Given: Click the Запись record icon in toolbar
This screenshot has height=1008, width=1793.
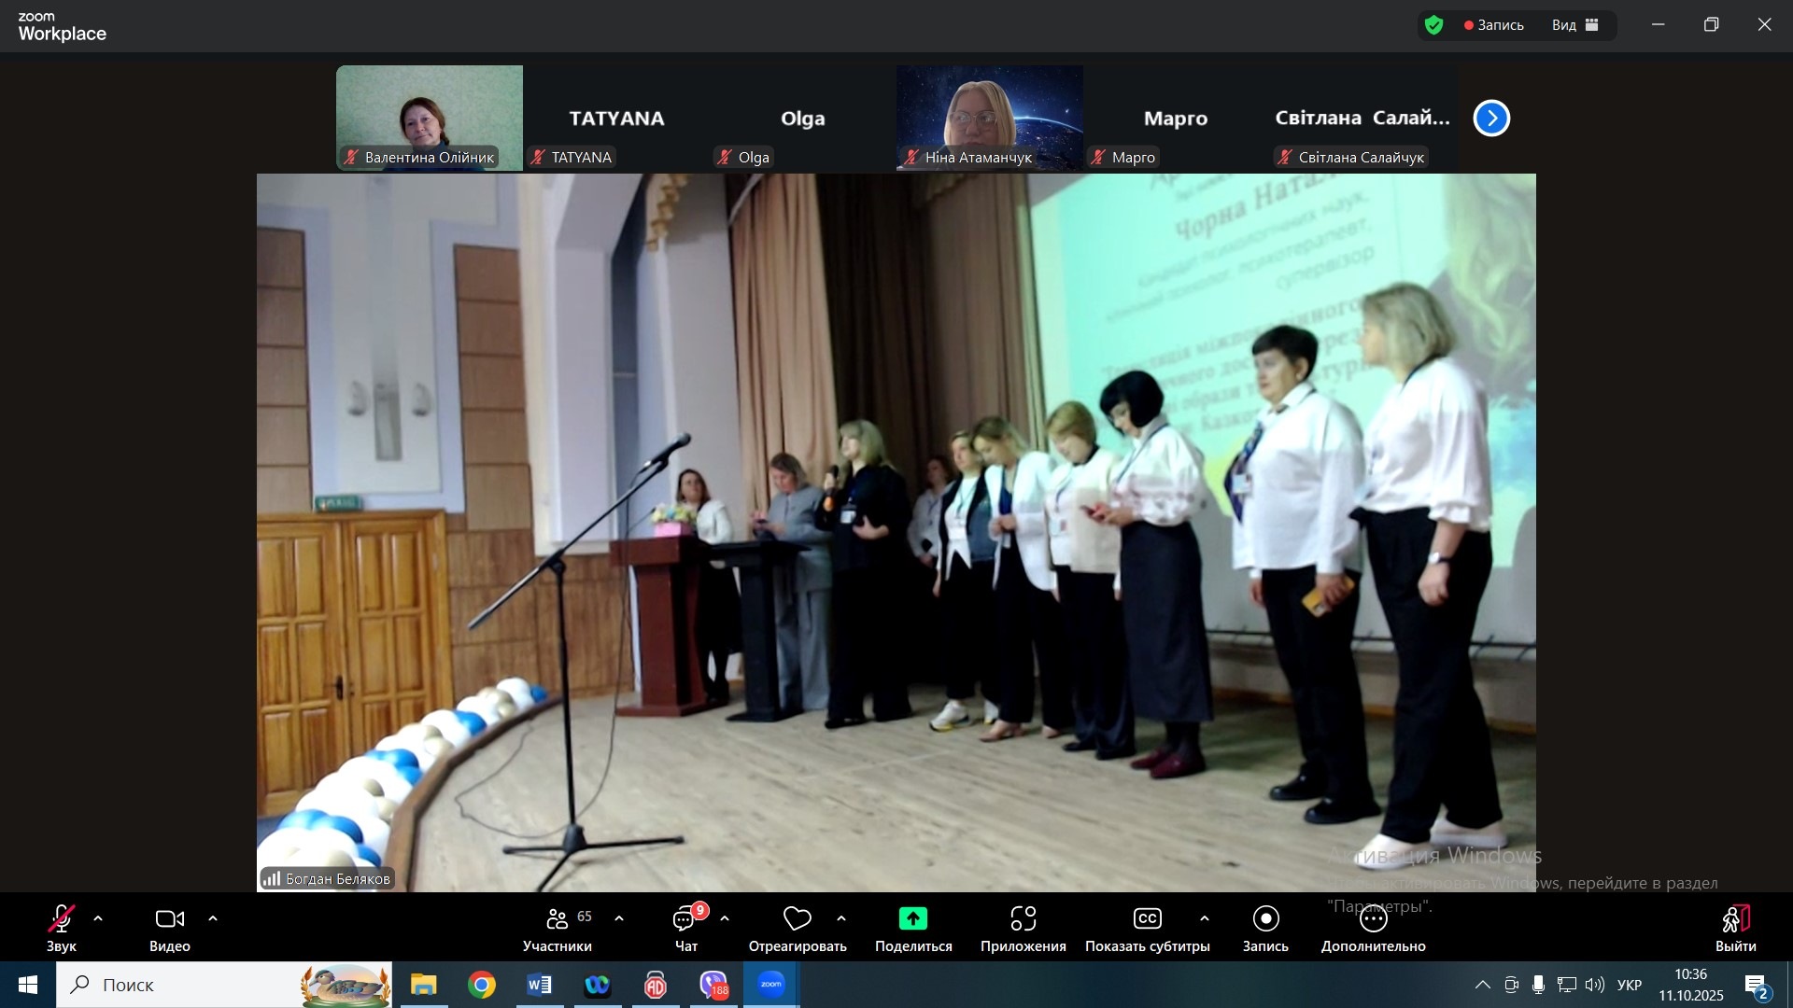Looking at the screenshot, I should 1265,919.
